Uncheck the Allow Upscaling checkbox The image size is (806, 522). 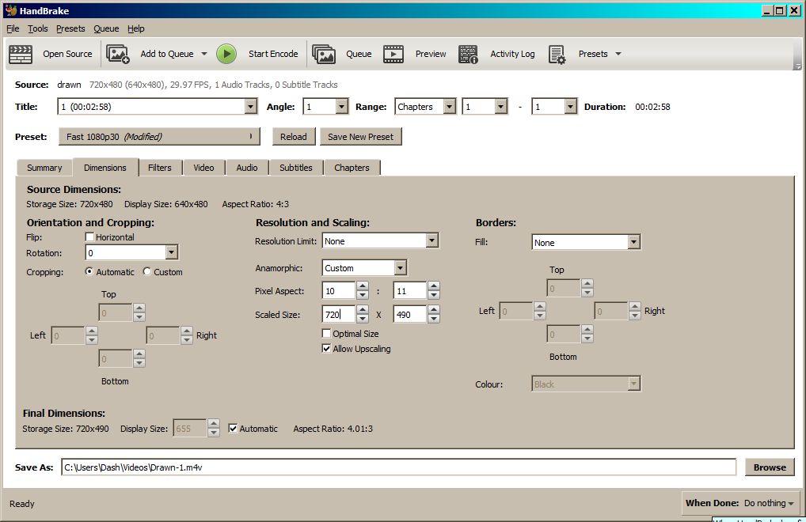327,349
